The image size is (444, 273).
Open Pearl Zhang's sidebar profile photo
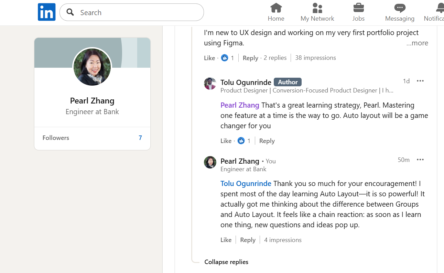pos(92,67)
